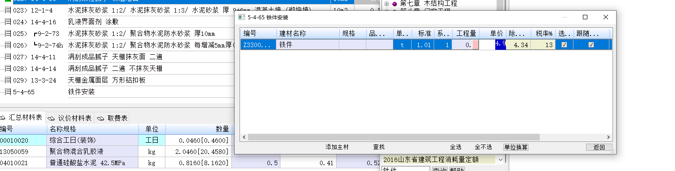This screenshot has width=675, height=171.
Task: Click the 单位换算 button
Action: 516,147
